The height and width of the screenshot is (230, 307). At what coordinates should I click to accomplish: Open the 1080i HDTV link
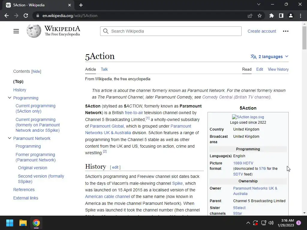click(243, 163)
